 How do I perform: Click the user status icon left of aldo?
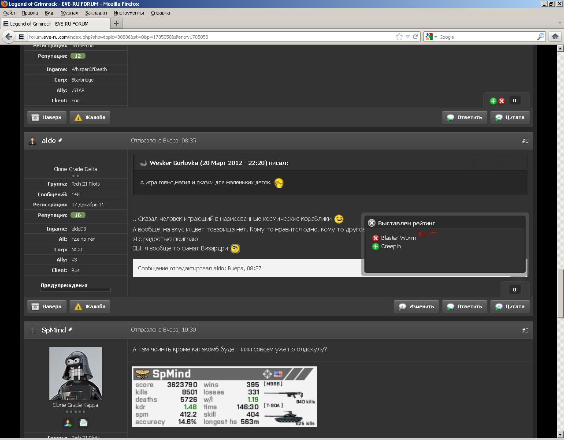pos(32,141)
